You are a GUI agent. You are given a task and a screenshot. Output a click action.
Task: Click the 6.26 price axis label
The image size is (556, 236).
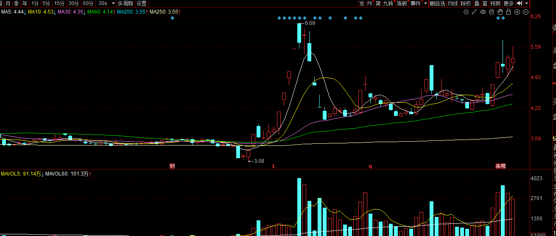(x=536, y=16)
